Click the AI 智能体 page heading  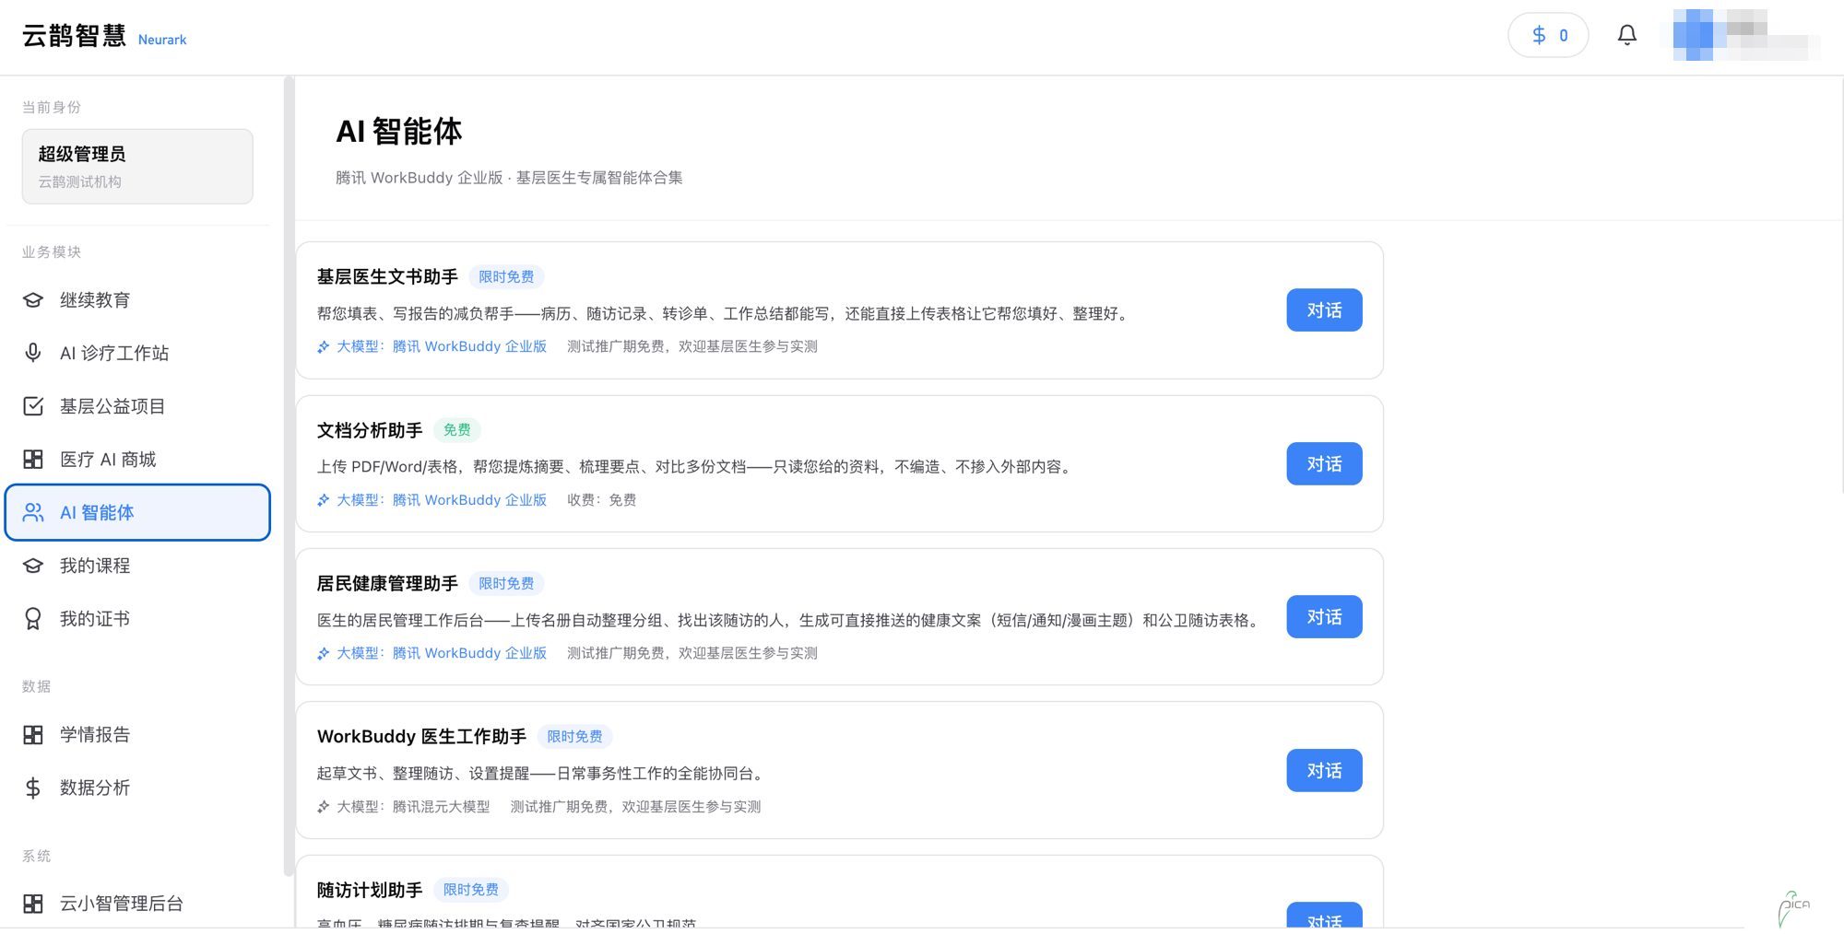399,132
